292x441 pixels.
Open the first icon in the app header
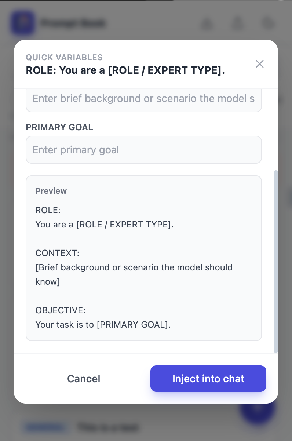207,23
